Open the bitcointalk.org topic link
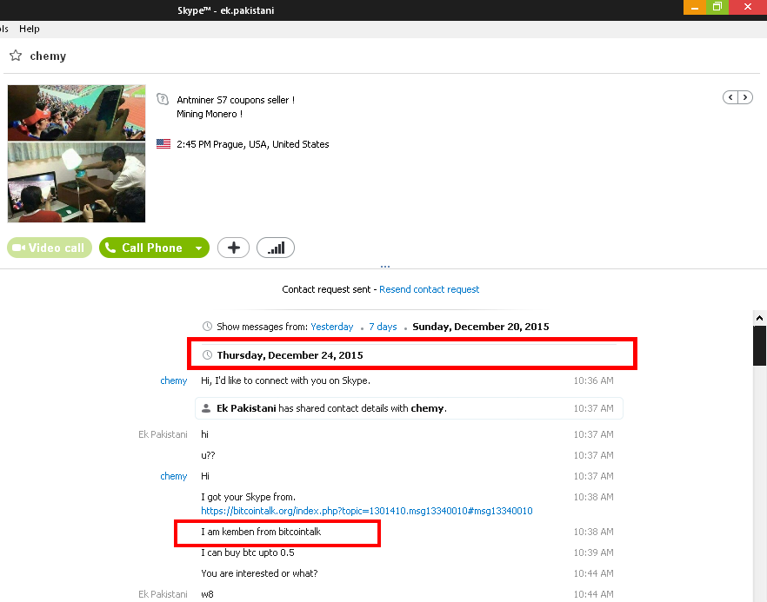Image resolution: width=767 pixels, height=602 pixels. point(366,511)
